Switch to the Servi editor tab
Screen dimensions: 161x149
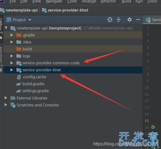pyautogui.click(x=153, y=20)
